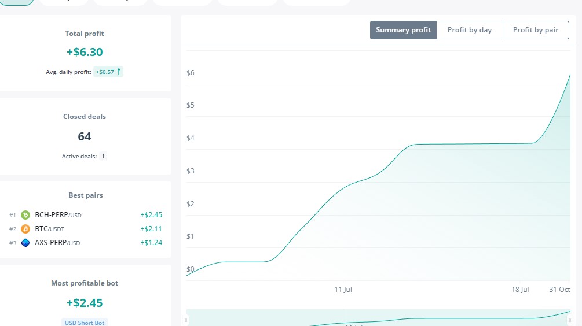Image resolution: width=582 pixels, height=326 pixels.
Task: Click the BCH-PERP green coin icon
Action: (25, 215)
